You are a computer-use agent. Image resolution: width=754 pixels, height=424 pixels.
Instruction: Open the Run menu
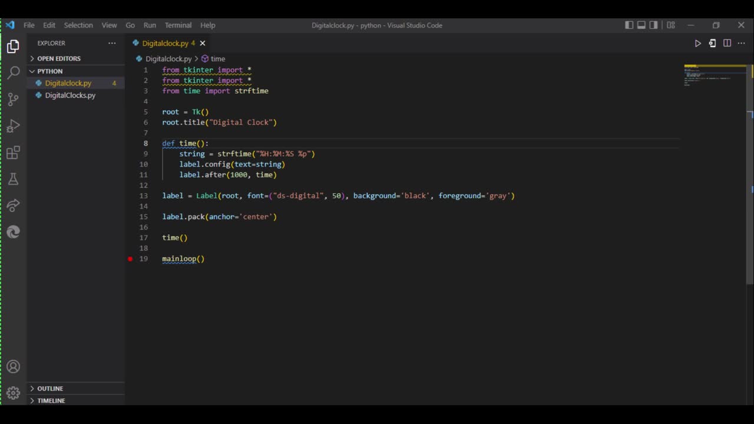pyautogui.click(x=150, y=25)
